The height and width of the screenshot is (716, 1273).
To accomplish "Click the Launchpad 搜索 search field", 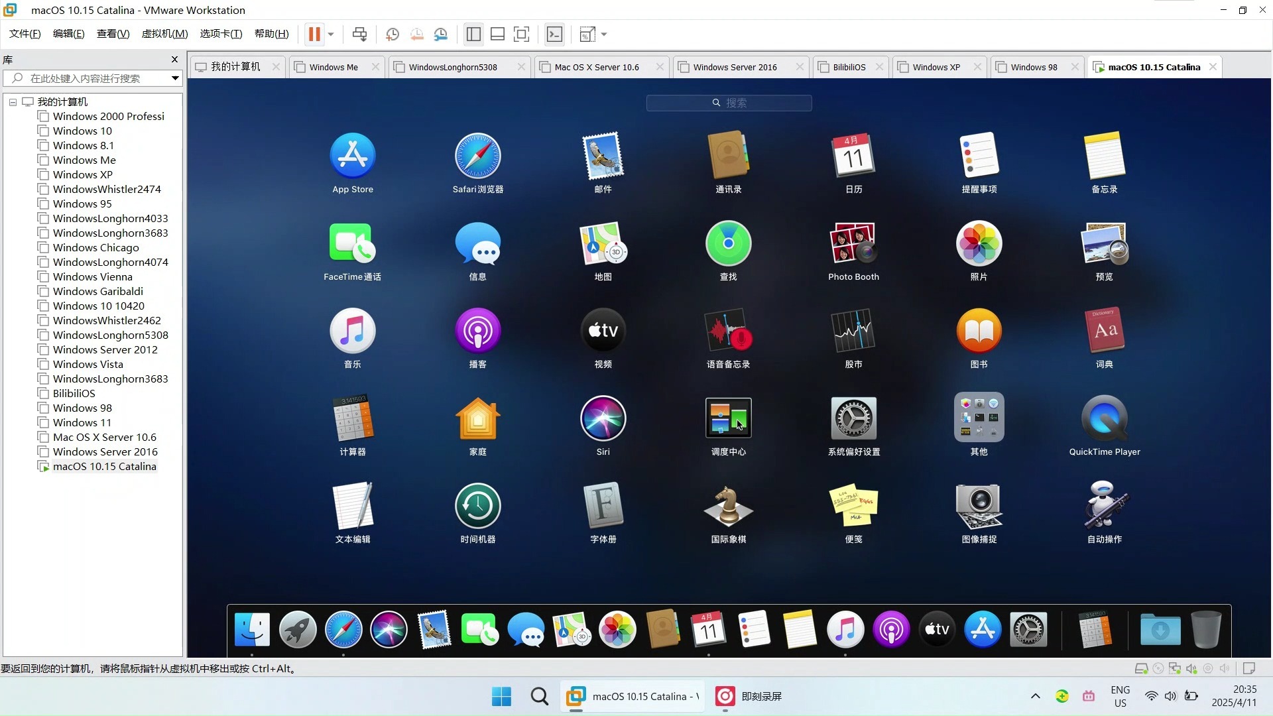I will [729, 103].
